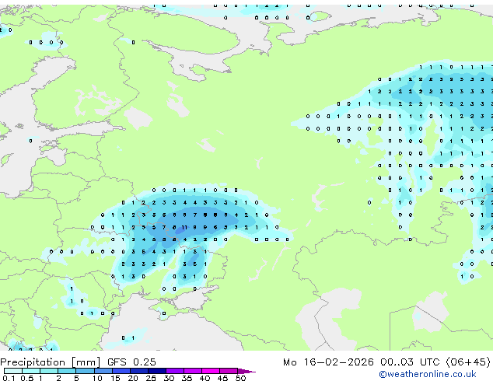Click the legend label "0.5"

click(x=26, y=378)
